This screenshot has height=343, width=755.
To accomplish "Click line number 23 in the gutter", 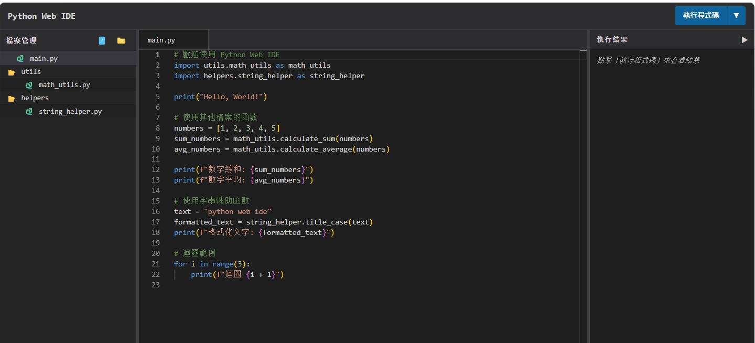I will 155,285.
